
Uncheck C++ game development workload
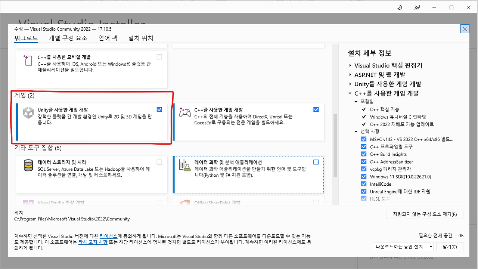click(316, 109)
